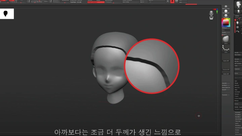
Task: Click the head camera view gizmo
Action: point(211,15)
